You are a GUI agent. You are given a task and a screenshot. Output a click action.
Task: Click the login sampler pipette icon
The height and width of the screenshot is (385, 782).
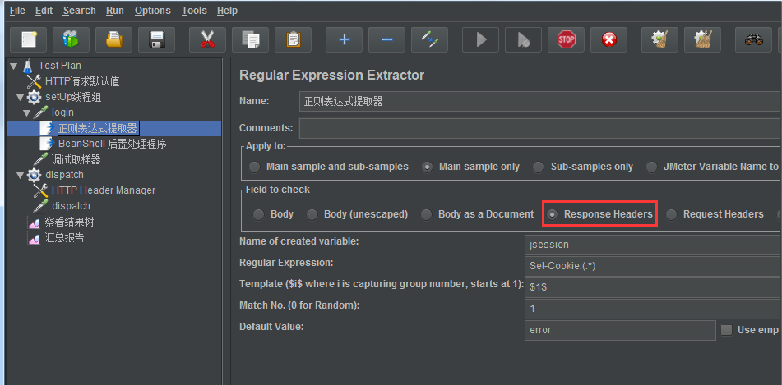[40, 112]
